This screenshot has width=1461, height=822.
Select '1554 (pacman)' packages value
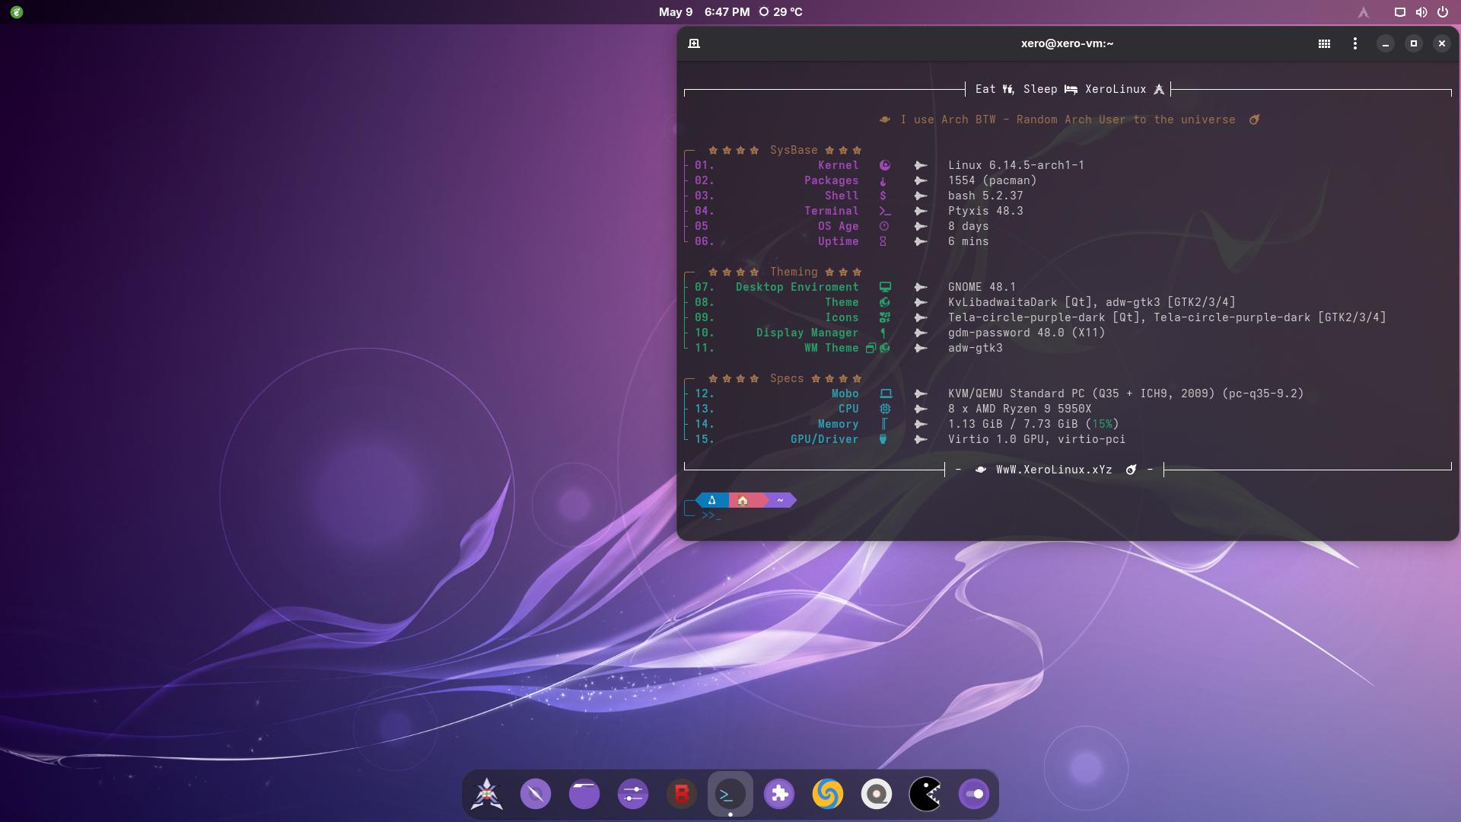click(x=992, y=180)
